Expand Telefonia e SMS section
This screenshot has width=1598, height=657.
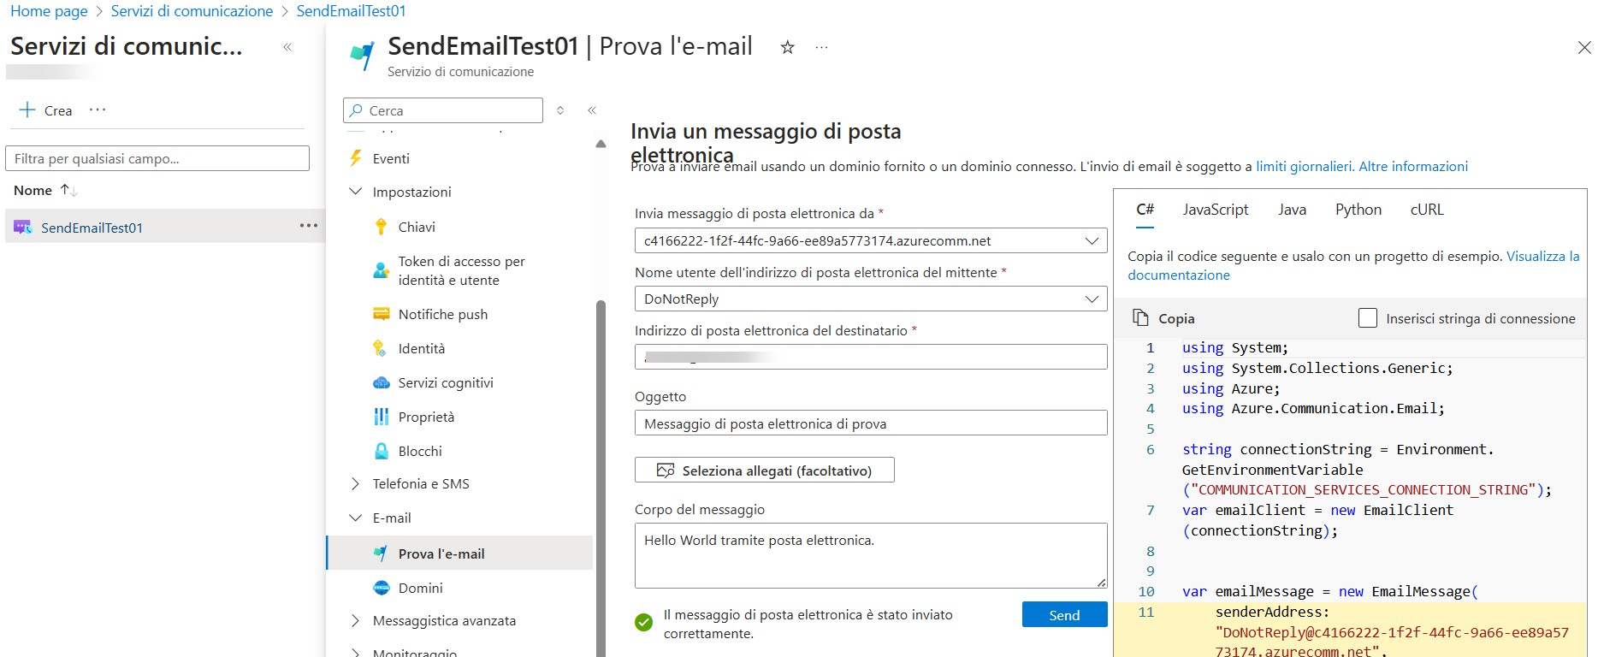pyautogui.click(x=356, y=483)
